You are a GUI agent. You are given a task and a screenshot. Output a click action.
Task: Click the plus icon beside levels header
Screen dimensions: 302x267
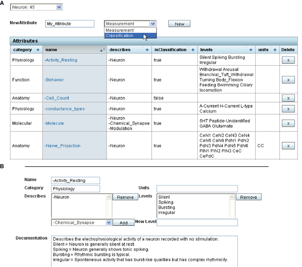251,50
